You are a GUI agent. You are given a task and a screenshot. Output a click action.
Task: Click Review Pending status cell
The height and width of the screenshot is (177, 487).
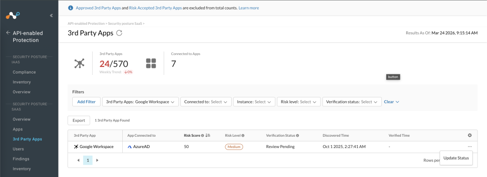click(x=281, y=147)
